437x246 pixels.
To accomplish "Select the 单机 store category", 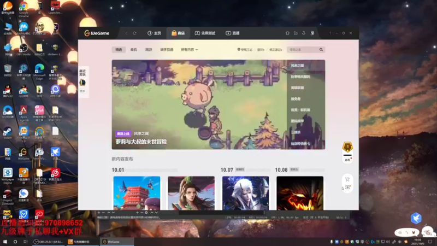I will pos(134,50).
